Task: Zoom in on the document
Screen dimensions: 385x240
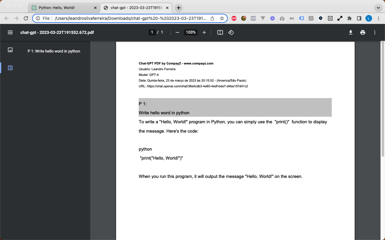Action: 204,32
